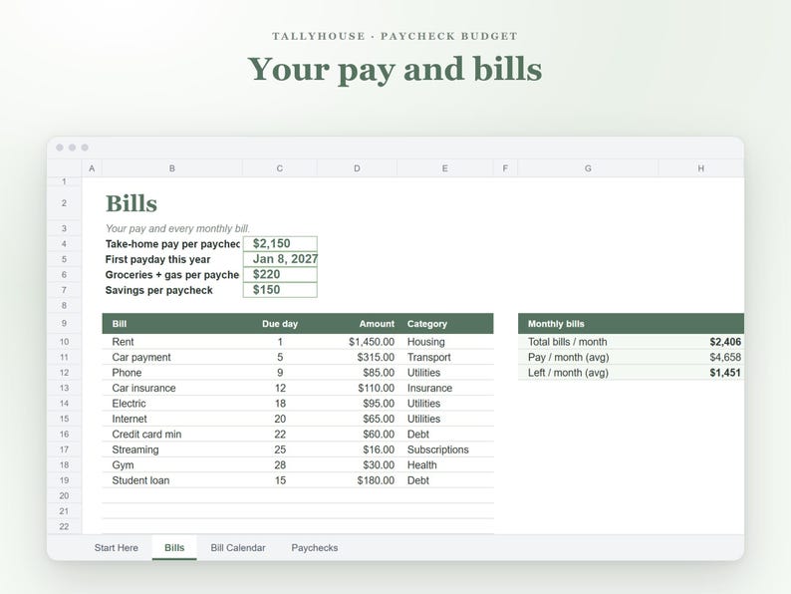Open the Paychecks sheet tab
The image size is (791, 594).
click(x=314, y=547)
